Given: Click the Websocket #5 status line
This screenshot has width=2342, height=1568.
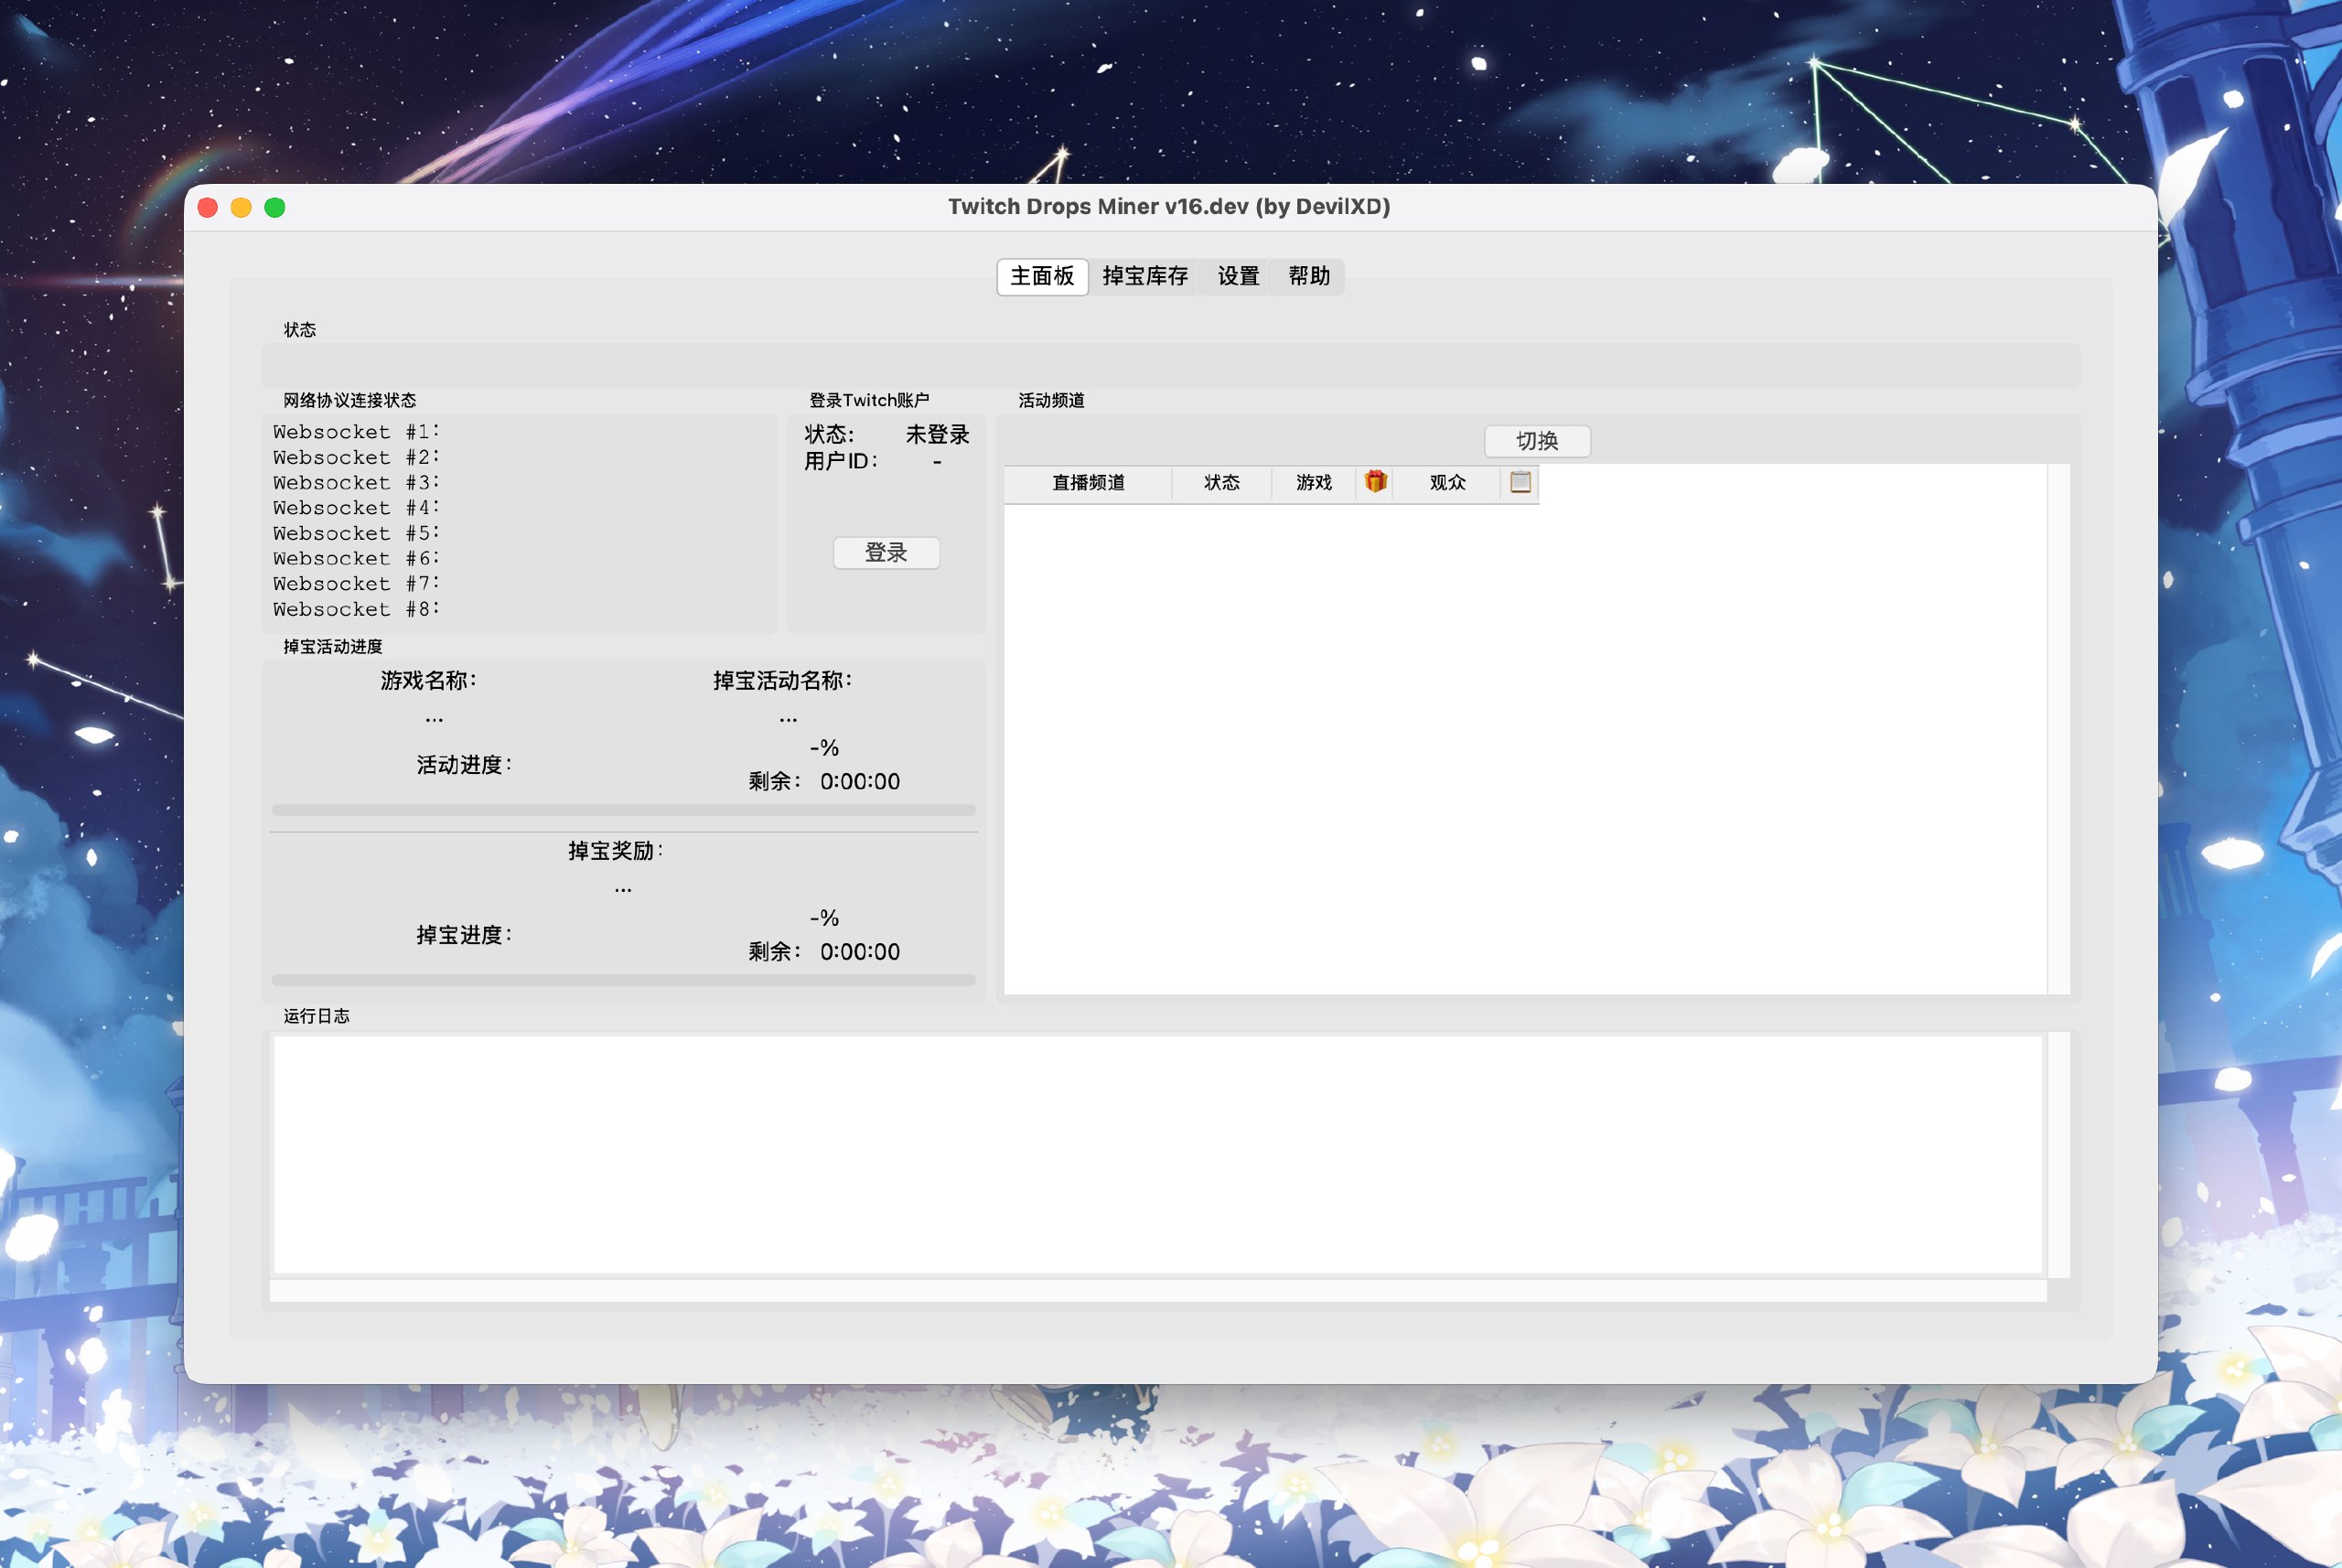Looking at the screenshot, I should click(356, 533).
